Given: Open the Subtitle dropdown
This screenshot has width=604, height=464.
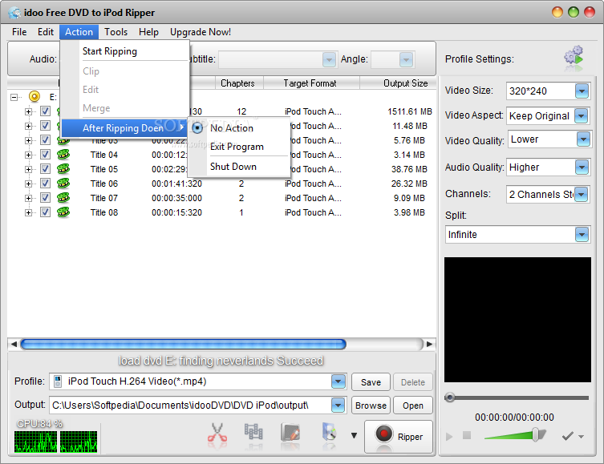Looking at the screenshot, I should (329, 59).
